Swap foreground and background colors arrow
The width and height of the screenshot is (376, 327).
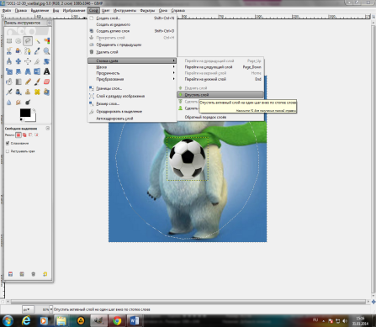point(34,110)
